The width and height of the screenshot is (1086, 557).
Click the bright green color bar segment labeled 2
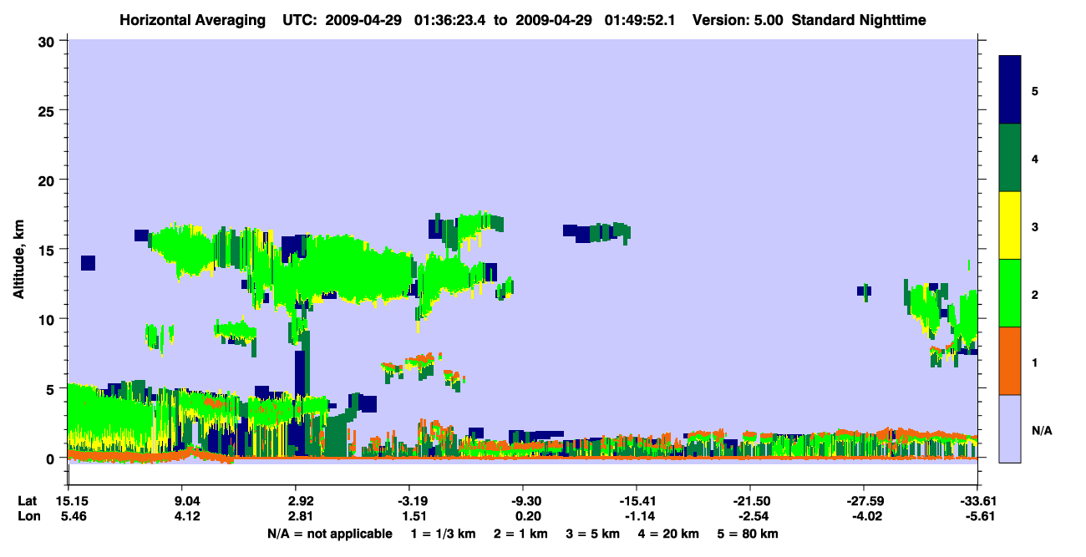[x=1010, y=292]
